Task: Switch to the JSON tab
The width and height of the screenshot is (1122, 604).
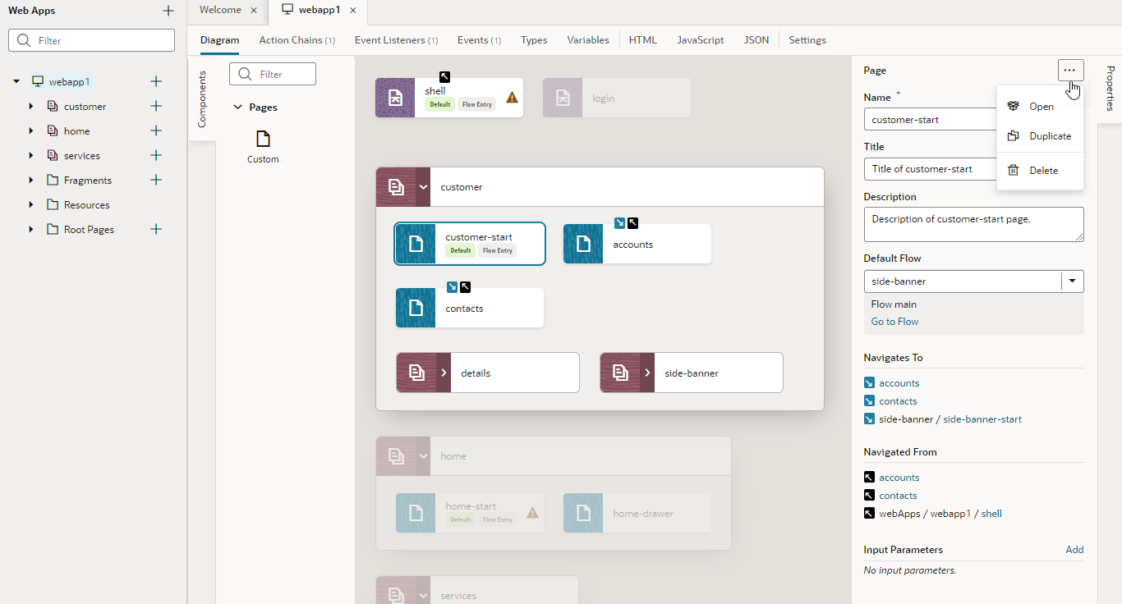Action: 756,39
